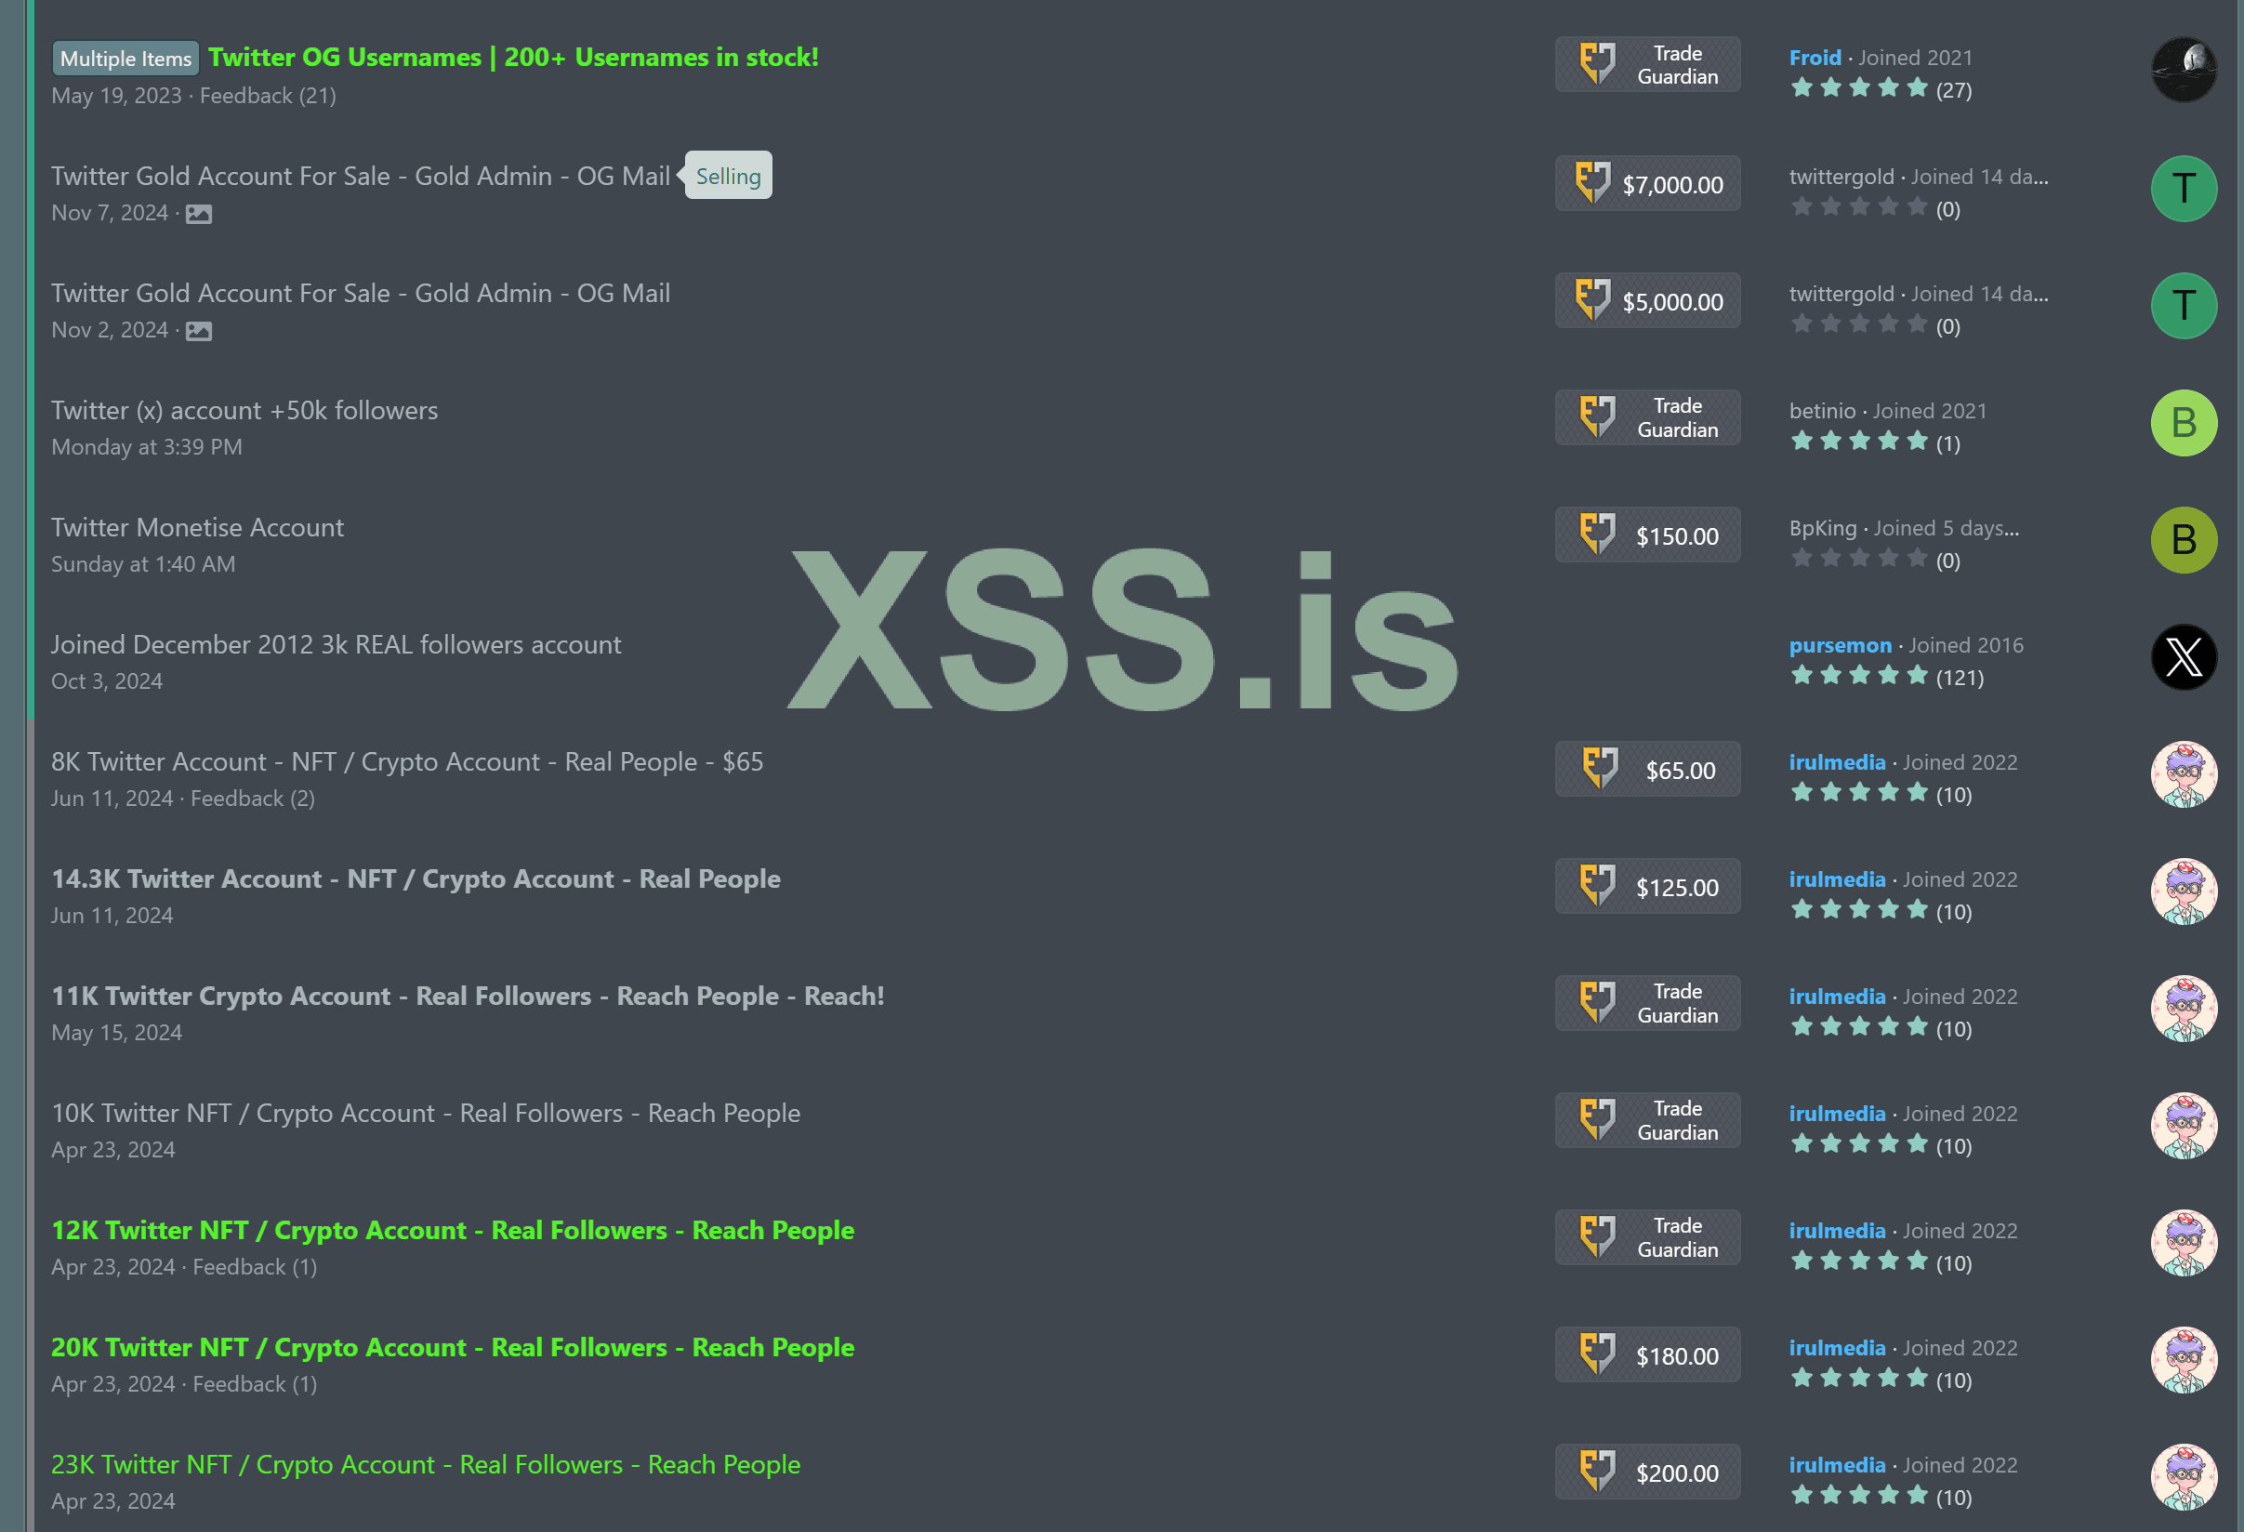Click the $200.00 Trade Guardian badge
This screenshot has height=1532, width=2244.
coord(1647,1473)
